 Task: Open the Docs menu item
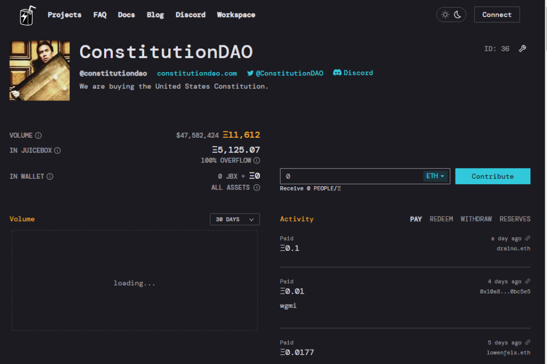click(x=127, y=15)
